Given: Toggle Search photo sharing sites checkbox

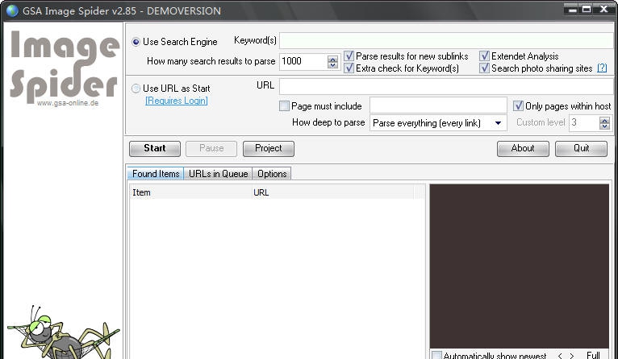Looking at the screenshot, I should tap(484, 68).
